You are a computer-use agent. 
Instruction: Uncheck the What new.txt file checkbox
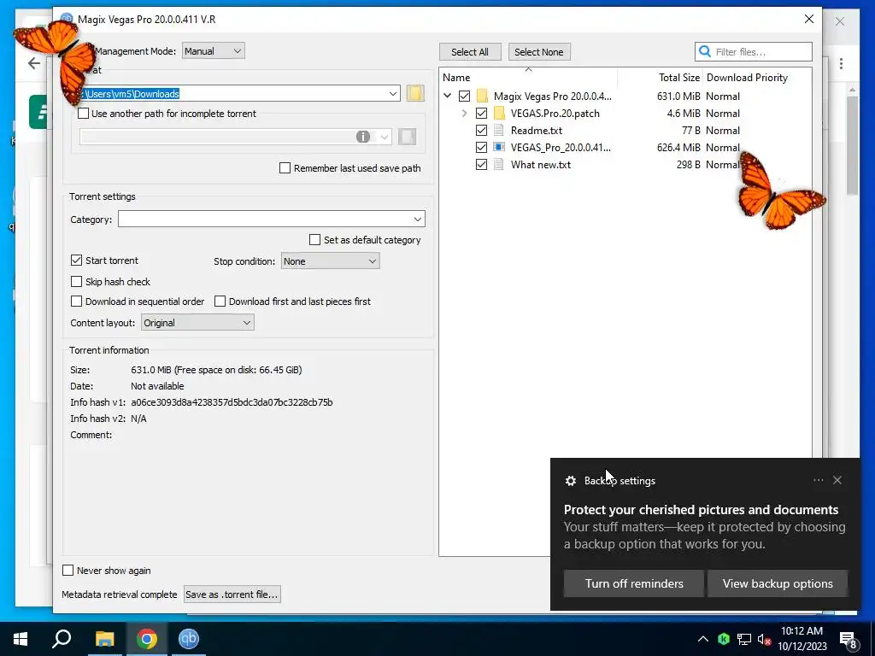point(482,165)
